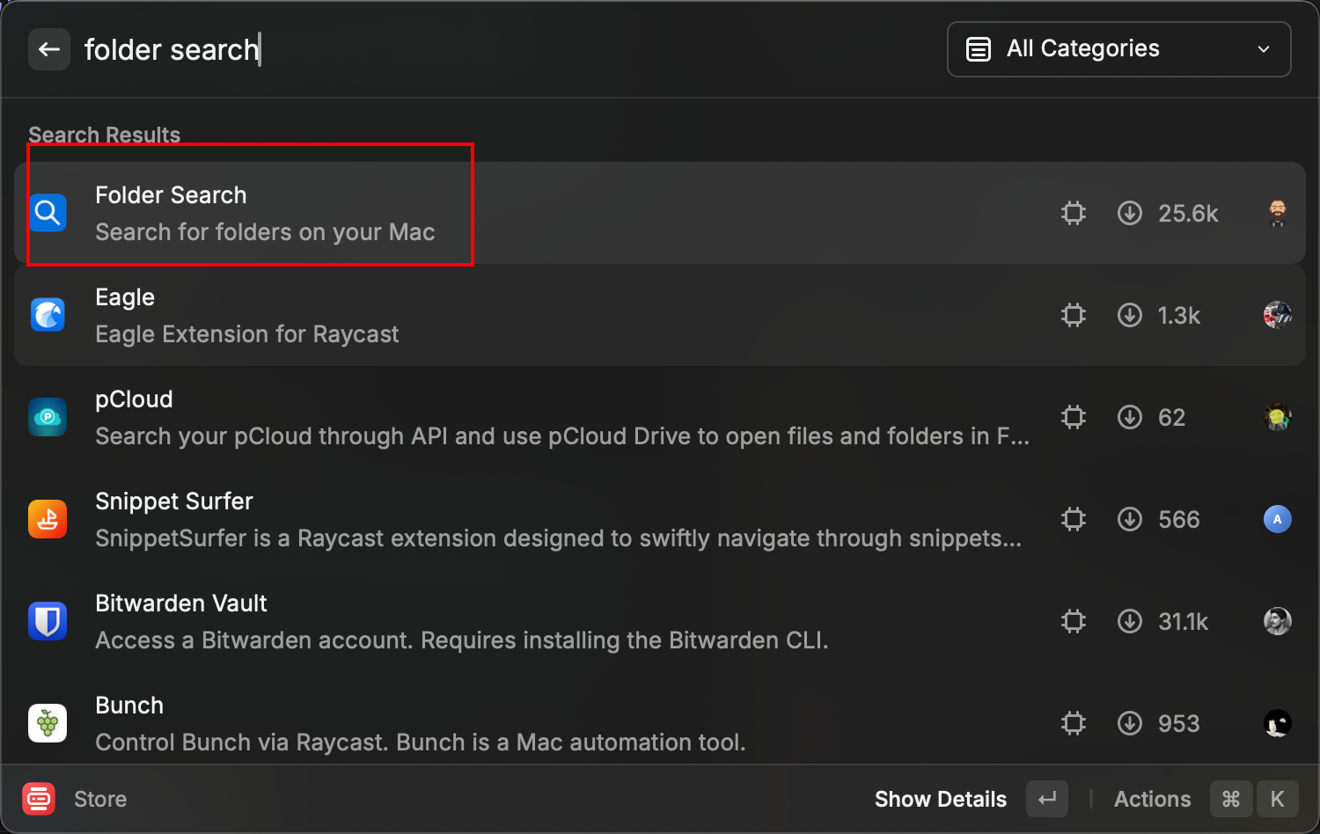Select the Bitwarden Vault title
This screenshot has width=1320, height=834.
[181, 604]
